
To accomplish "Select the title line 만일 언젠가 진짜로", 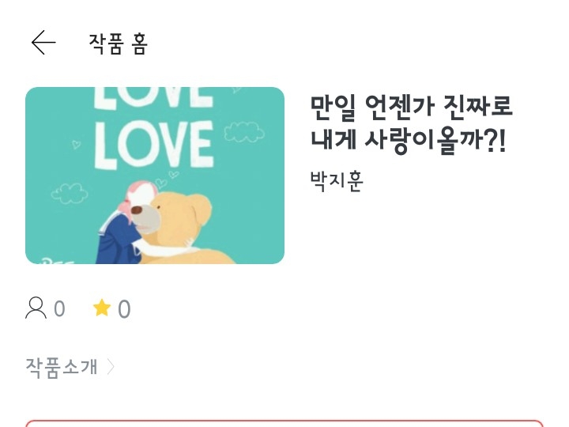I will point(412,108).
